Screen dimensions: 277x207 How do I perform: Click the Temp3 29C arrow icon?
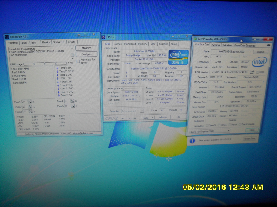(x=57, y=75)
